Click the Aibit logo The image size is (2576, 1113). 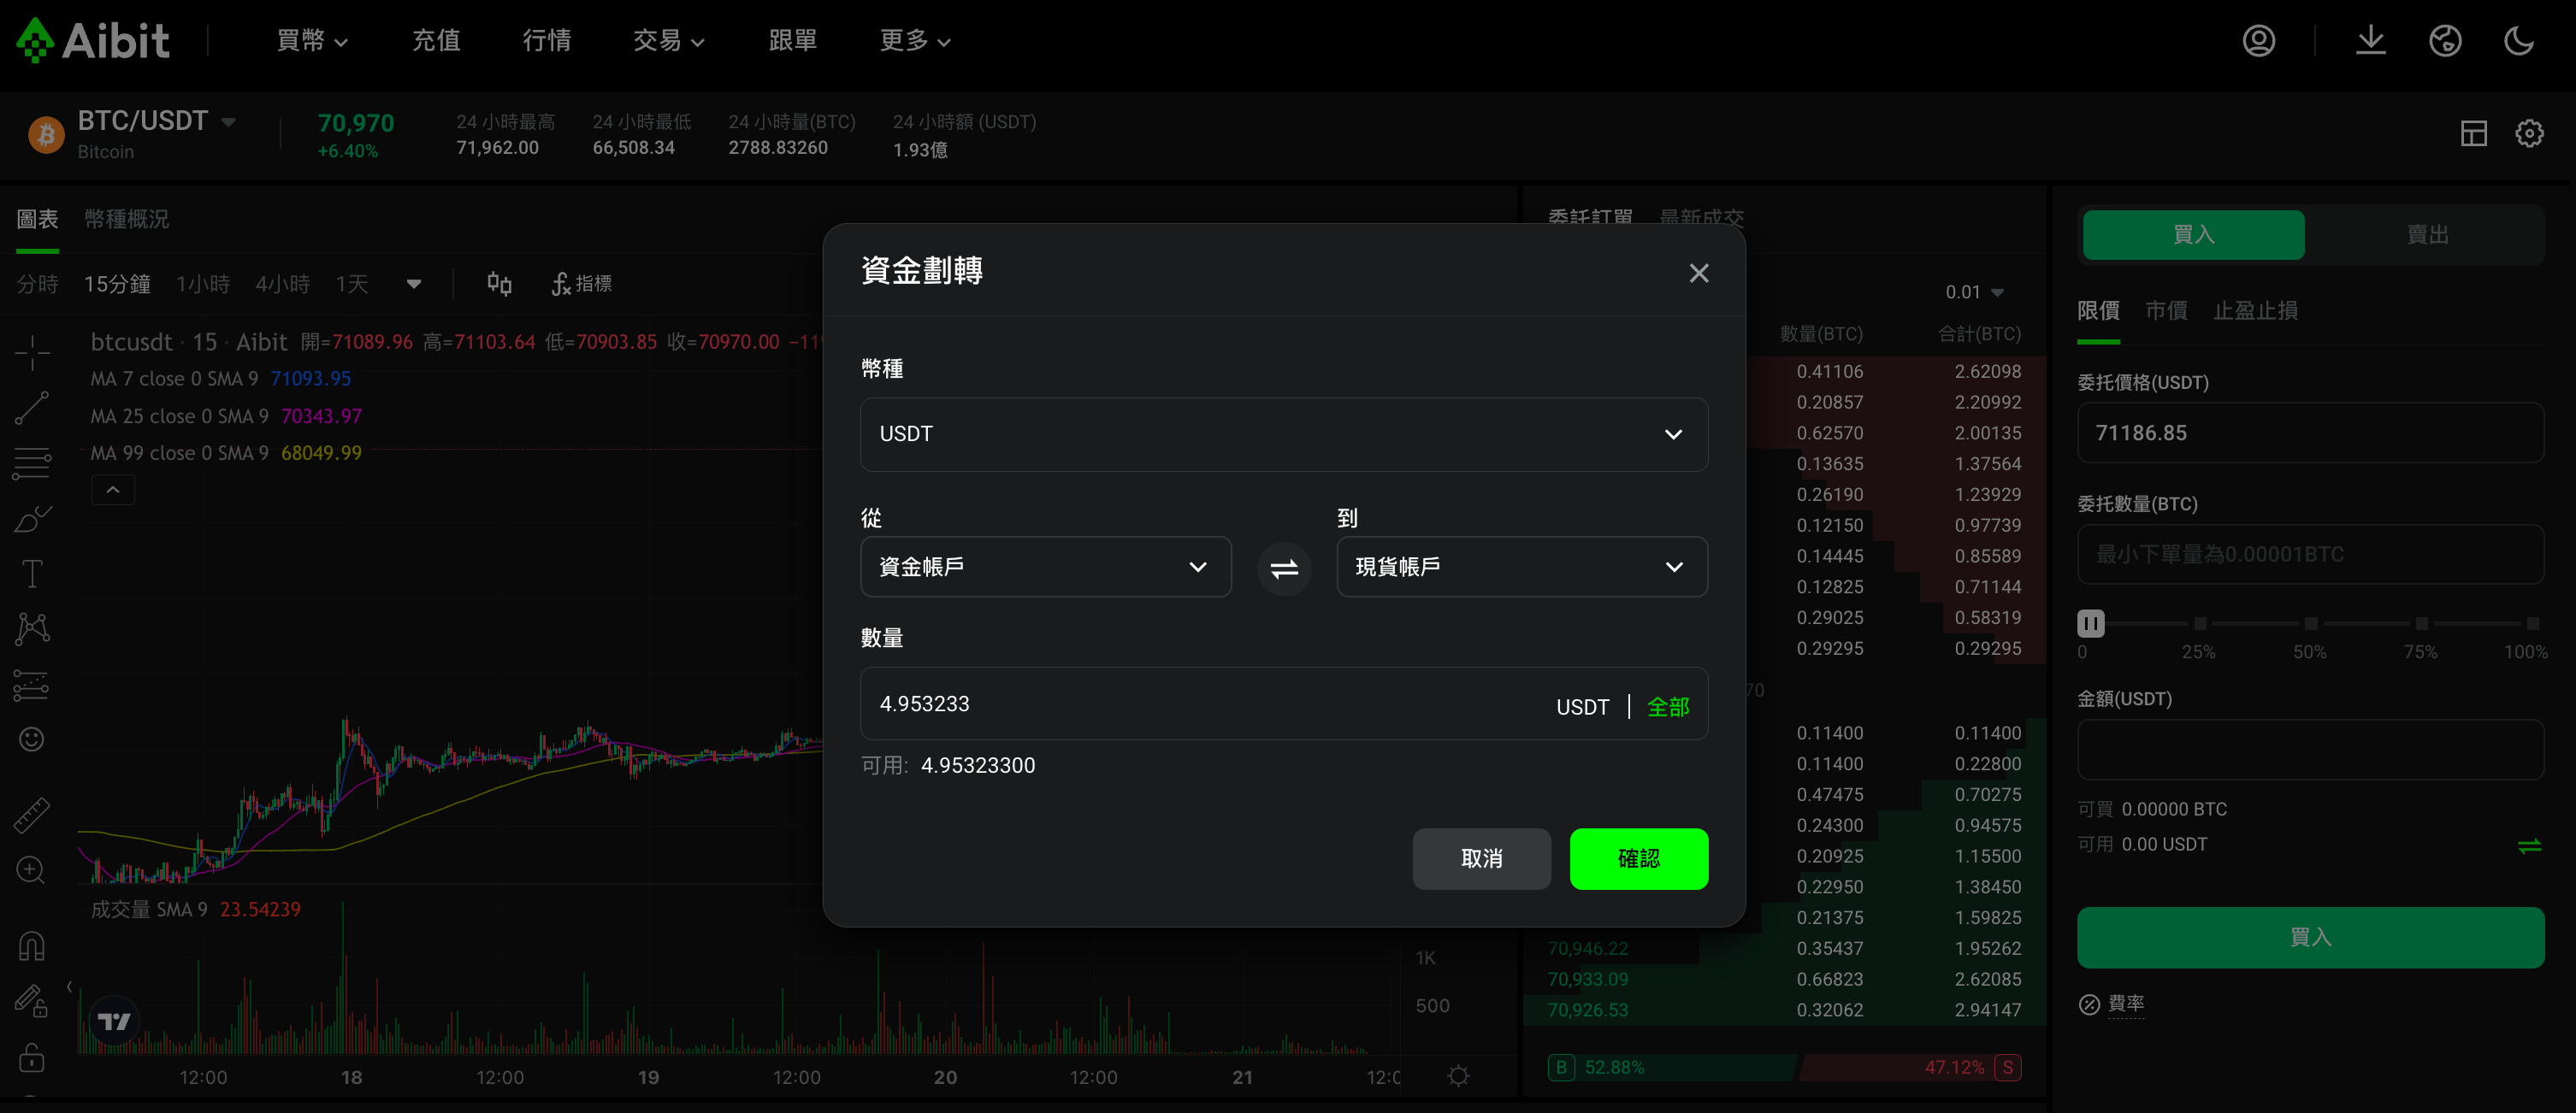[93, 40]
